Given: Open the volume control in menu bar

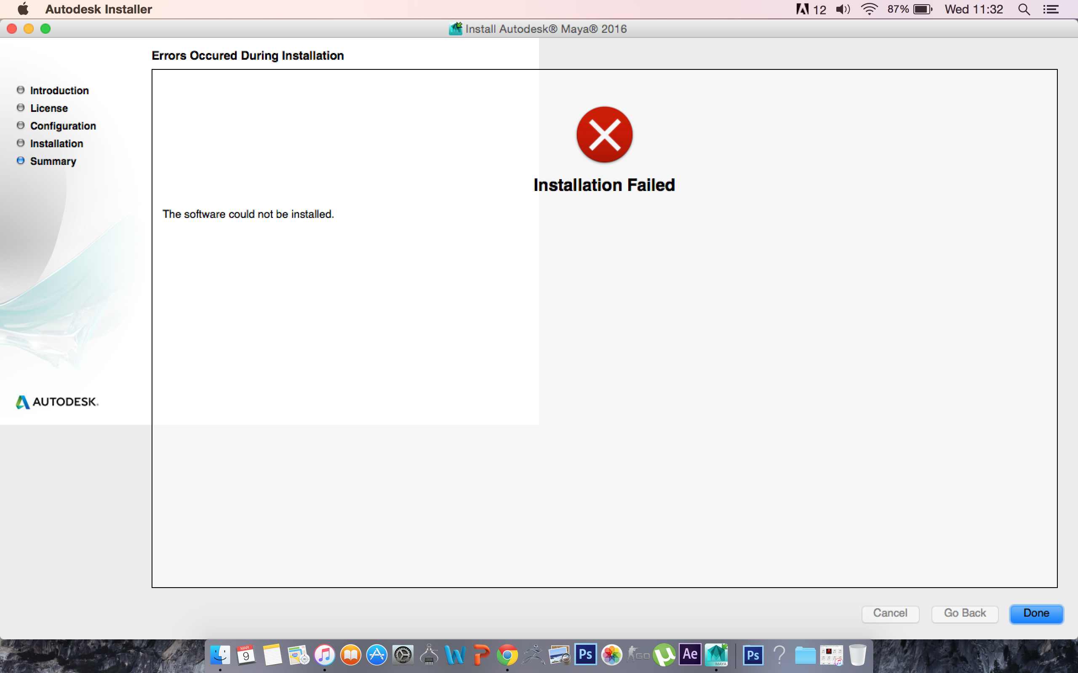Looking at the screenshot, I should point(843,9).
